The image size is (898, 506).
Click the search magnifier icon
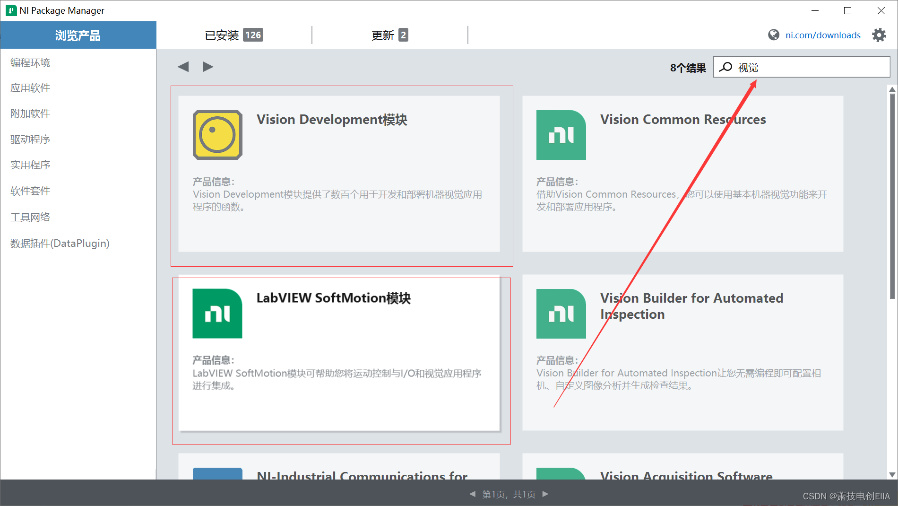(726, 67)
